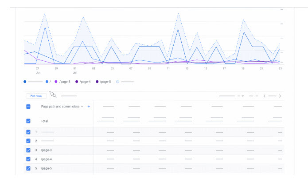Click the /page-3 table row label
This screenshot has height=178, width=308.
47,150
